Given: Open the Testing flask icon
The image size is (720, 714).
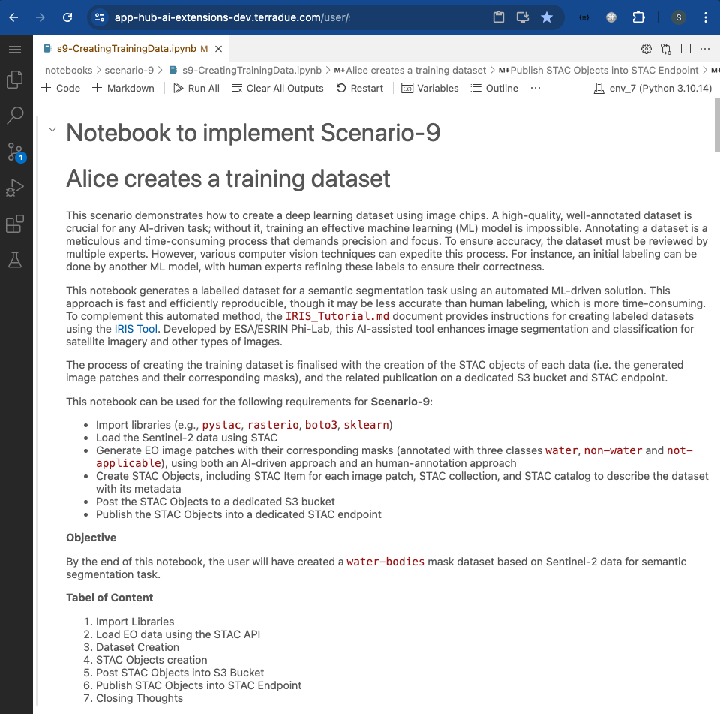Looking at the screenshot, I should point(15,260).
